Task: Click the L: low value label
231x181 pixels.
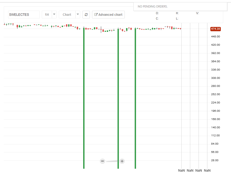Action: 177,18
